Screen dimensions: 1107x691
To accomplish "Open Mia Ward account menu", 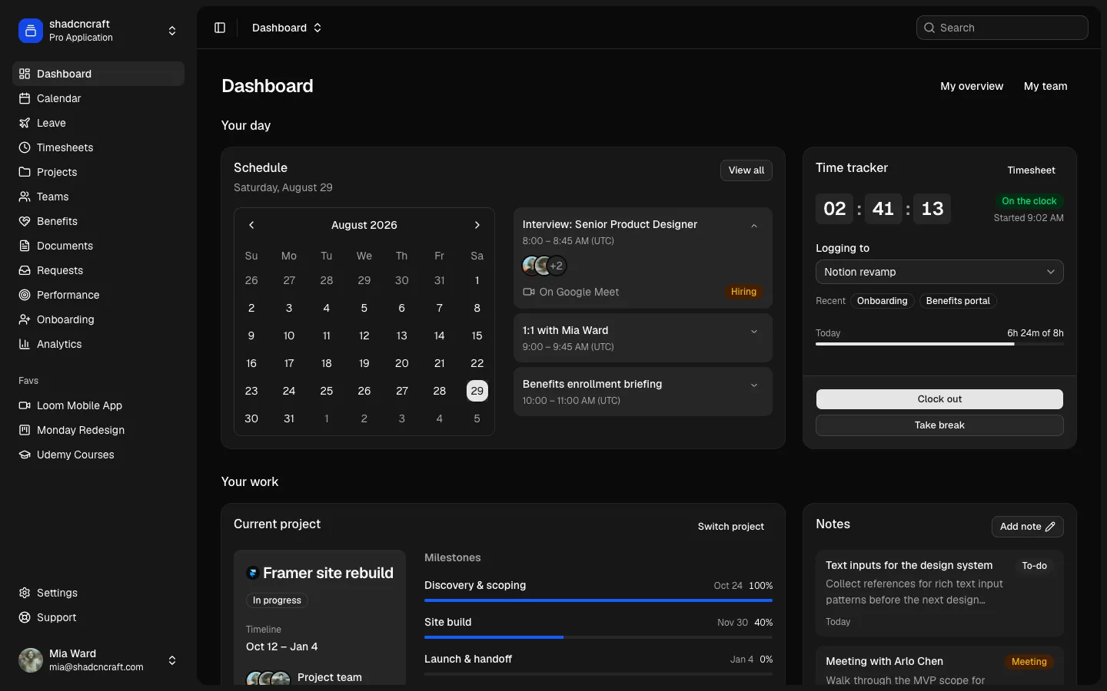I will pos(98,660).
